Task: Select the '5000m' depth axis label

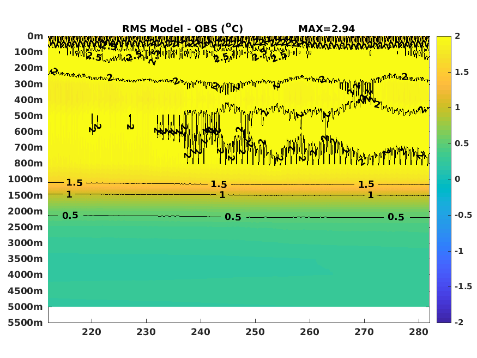Action: [x=26, y=307]
